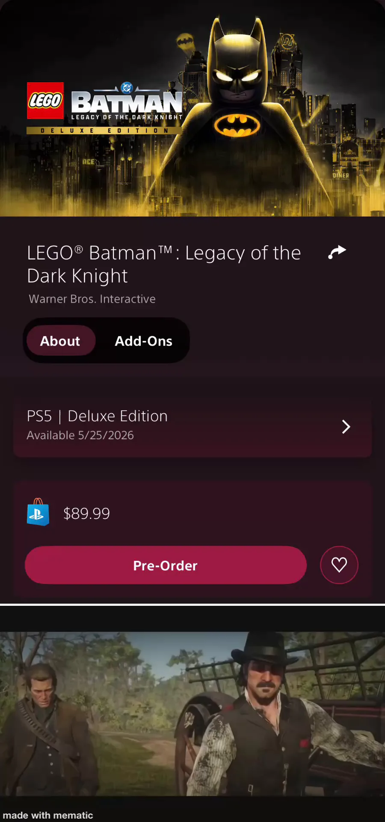Tap the yellow bat emblem on Batman's chest
This screenshot has width=385, height=822.
coord(237,125)
